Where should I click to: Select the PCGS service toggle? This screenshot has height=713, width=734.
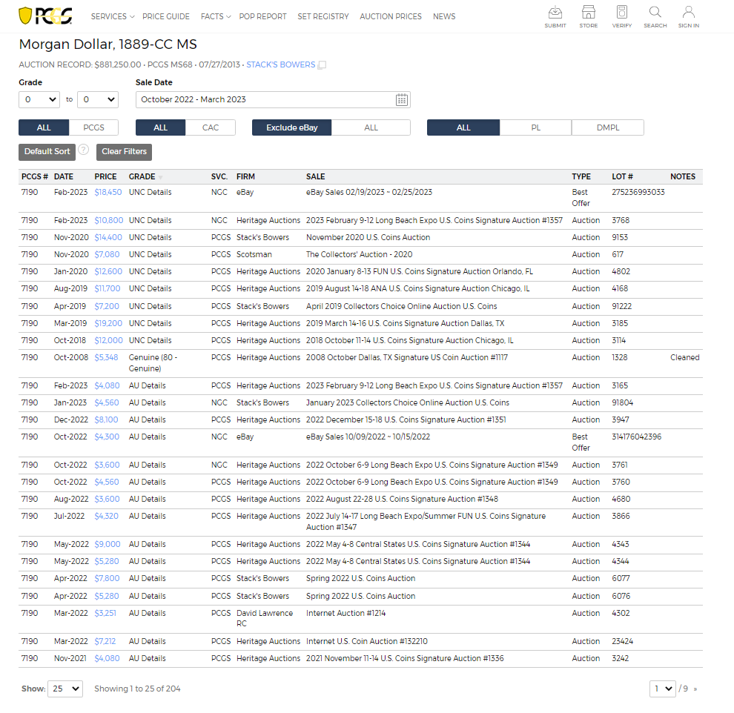tap(93, 127)
